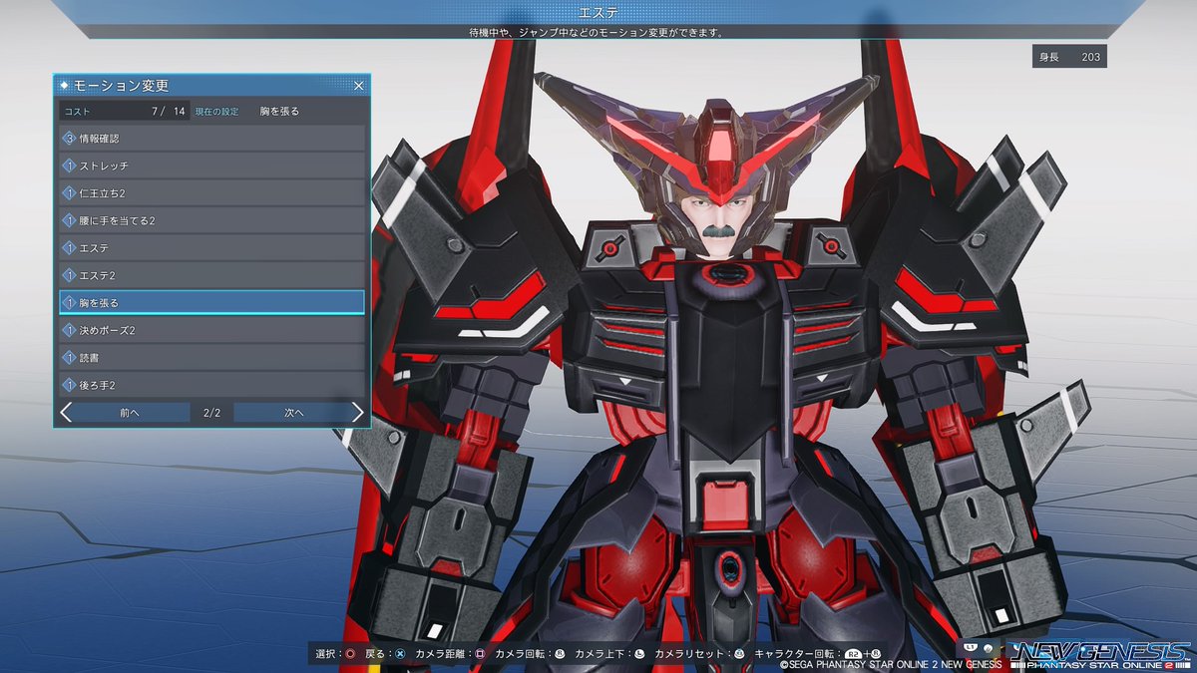The height and width of the screenshot is (673, 1197).
Task: Click the 身長 203 height display
Action: [x=1069, y=57]
